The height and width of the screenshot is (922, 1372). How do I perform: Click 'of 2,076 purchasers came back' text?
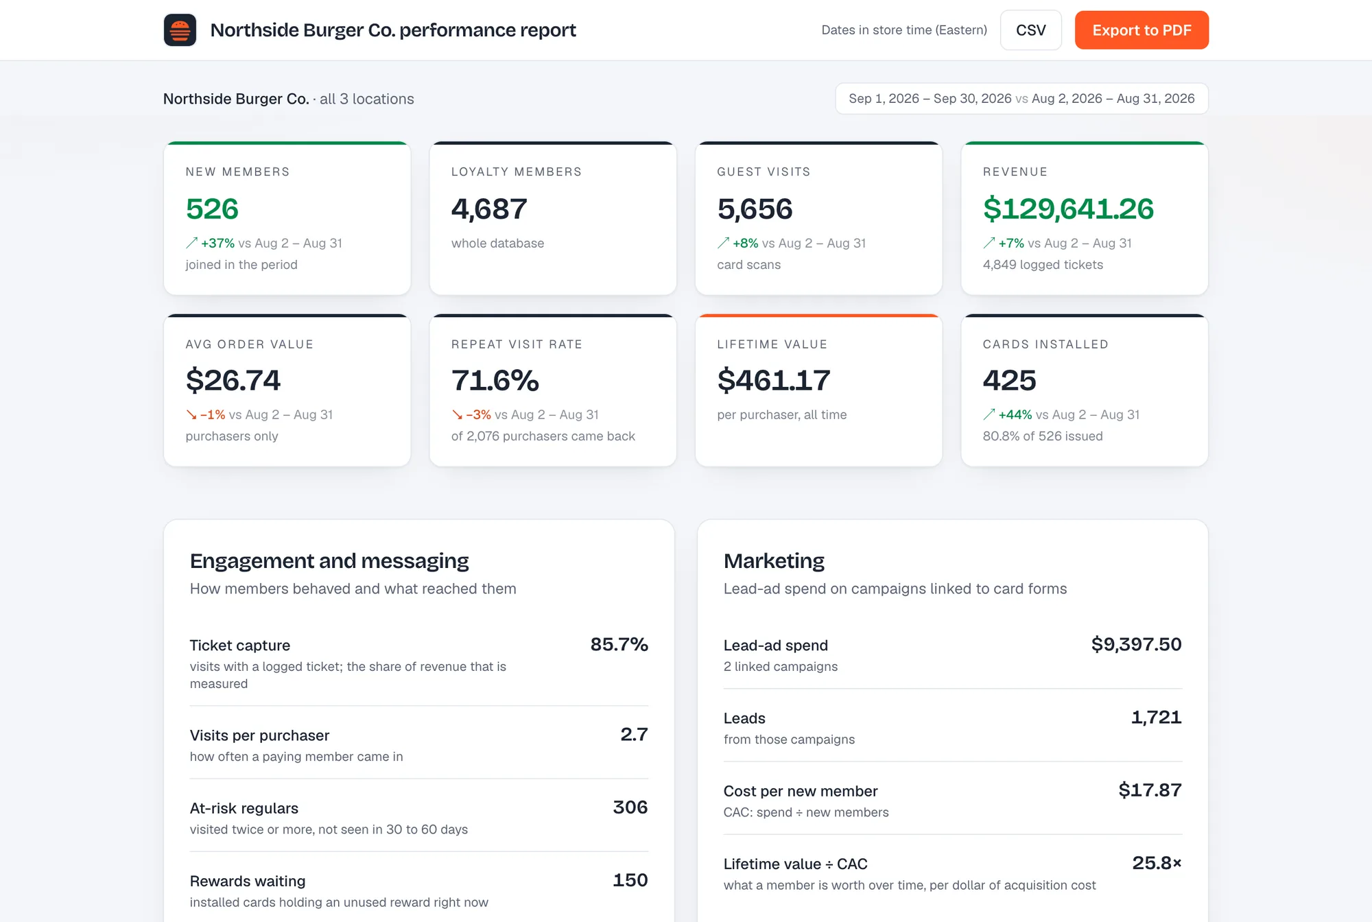(x=543, y=436)
